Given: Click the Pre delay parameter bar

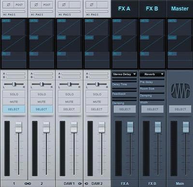Looking at the screenshot, I should (x=152, y=79).
